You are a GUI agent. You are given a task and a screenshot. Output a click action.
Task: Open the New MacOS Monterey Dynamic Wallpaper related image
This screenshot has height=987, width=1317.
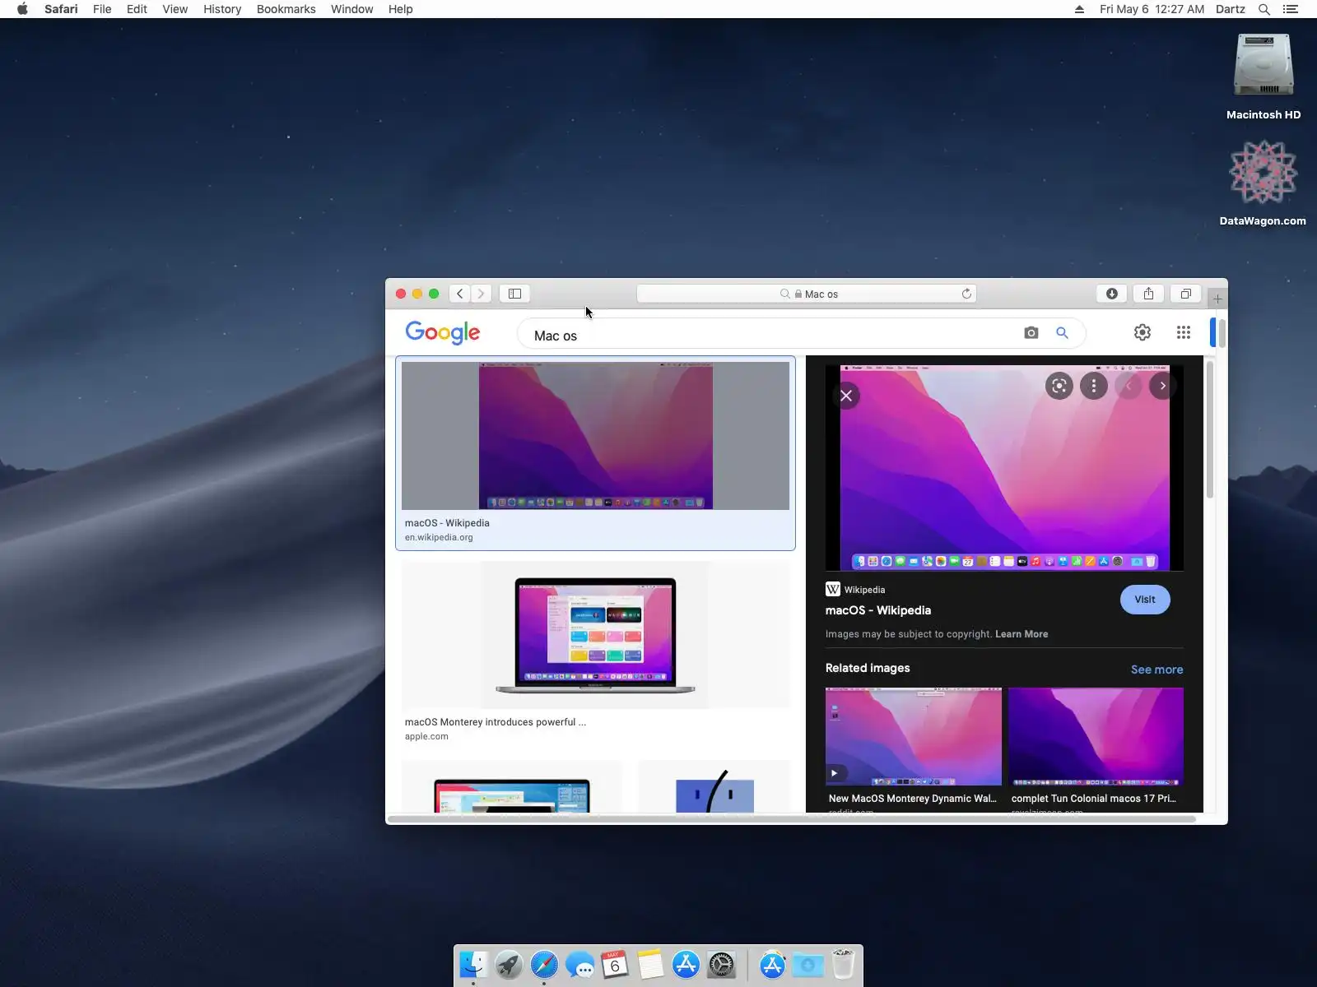point(914,737)
